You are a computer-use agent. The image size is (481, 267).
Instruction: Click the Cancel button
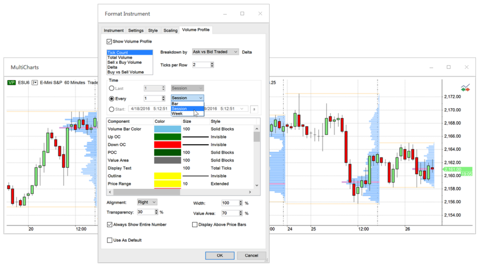tap(251, 255)
